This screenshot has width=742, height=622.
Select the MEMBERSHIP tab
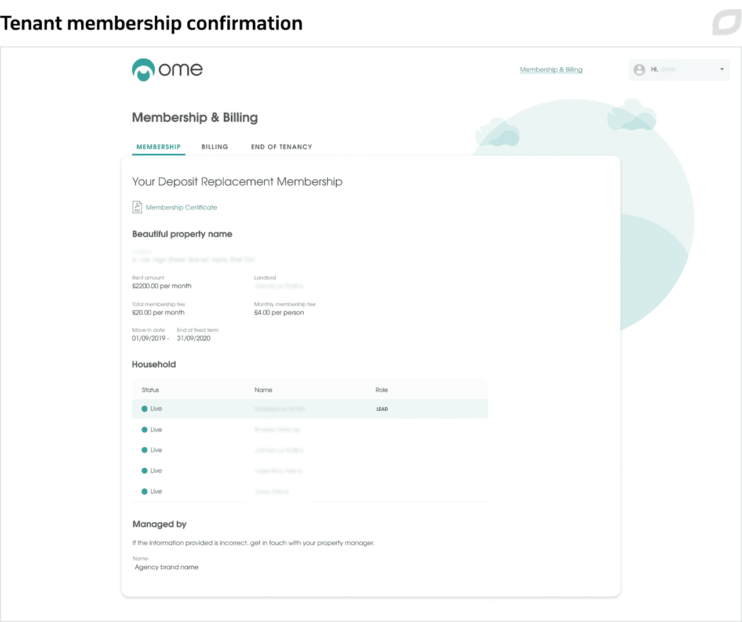[x=158, y=147]
